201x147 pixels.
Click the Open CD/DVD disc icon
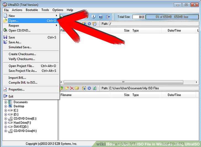[5, 30]
